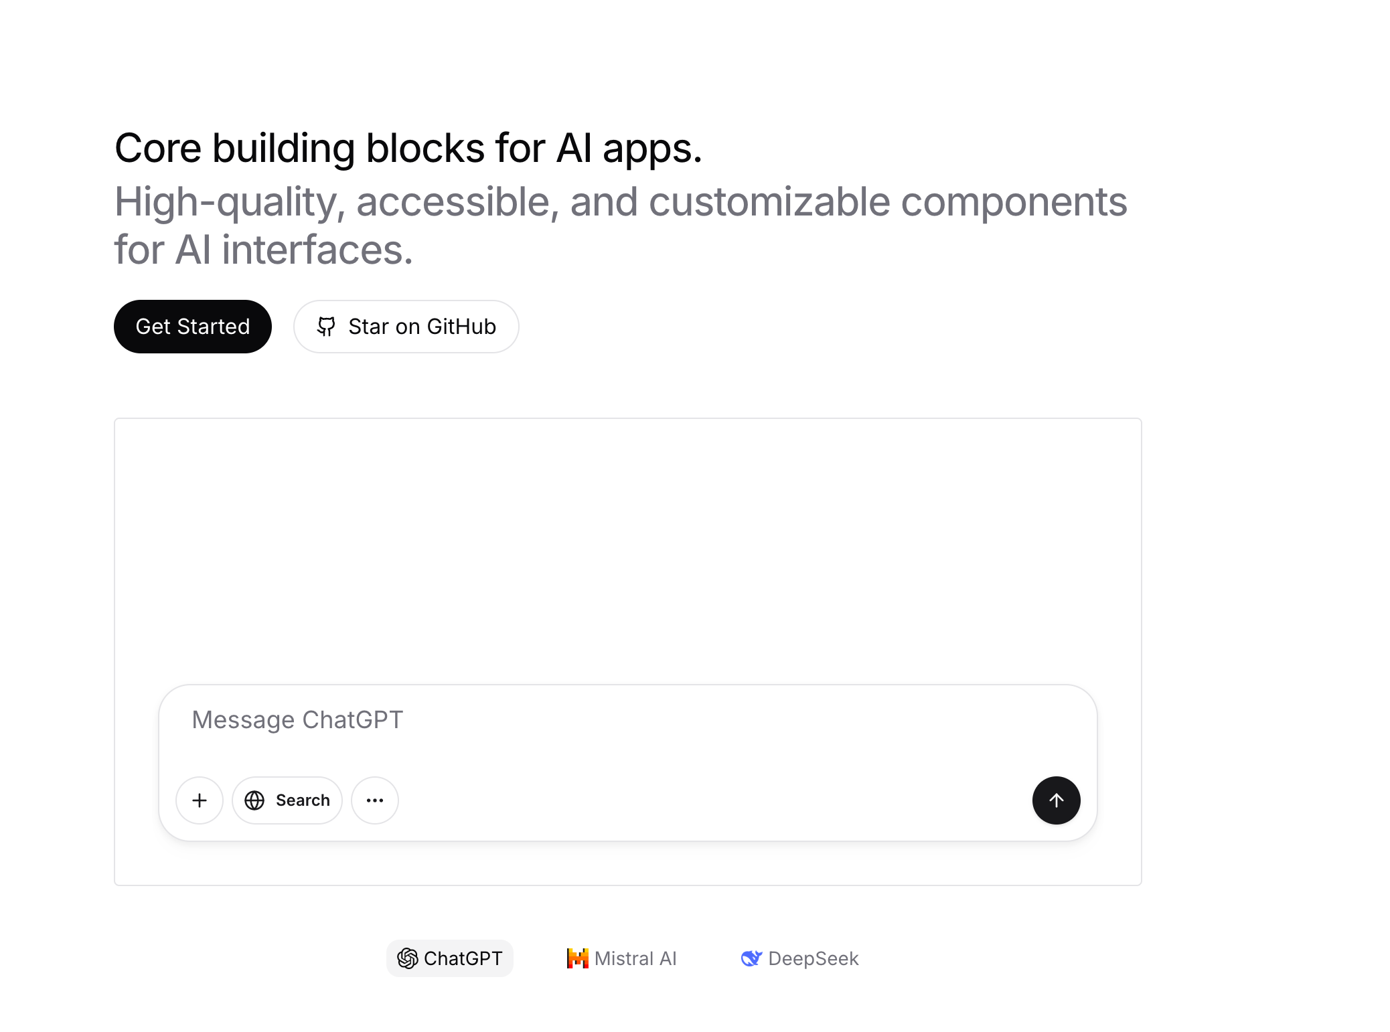This screenshot has height=1032, width=1390.
Task: Click the "High-quality, accessible" subheading line
Action: tap(620, 201)
